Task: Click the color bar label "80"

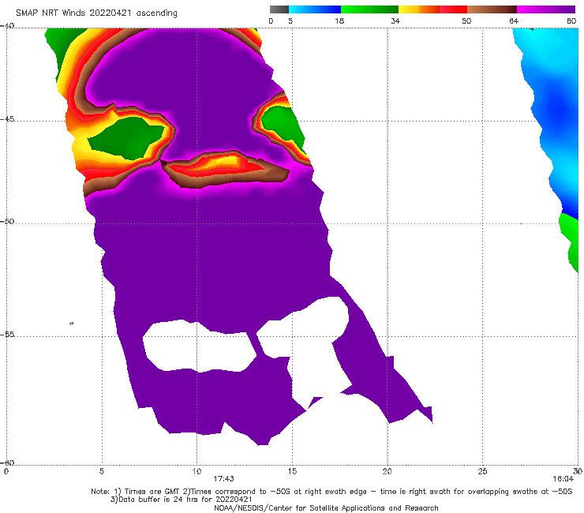Action: point(571,21)
